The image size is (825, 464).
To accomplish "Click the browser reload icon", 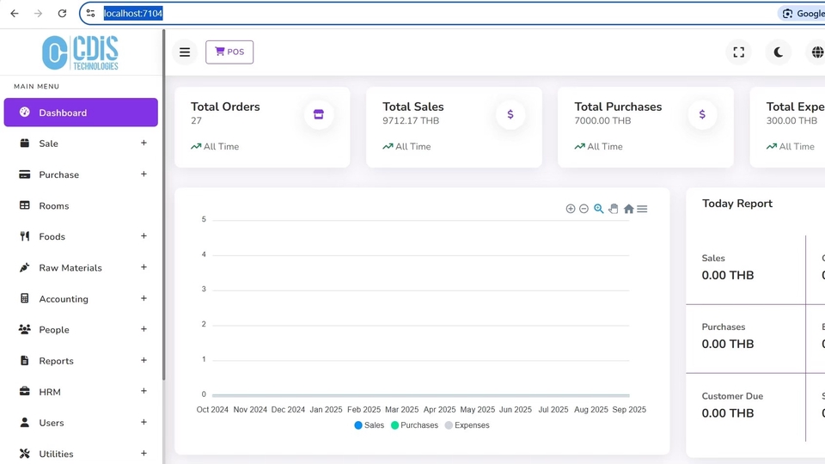I will (x=62, y=14).
